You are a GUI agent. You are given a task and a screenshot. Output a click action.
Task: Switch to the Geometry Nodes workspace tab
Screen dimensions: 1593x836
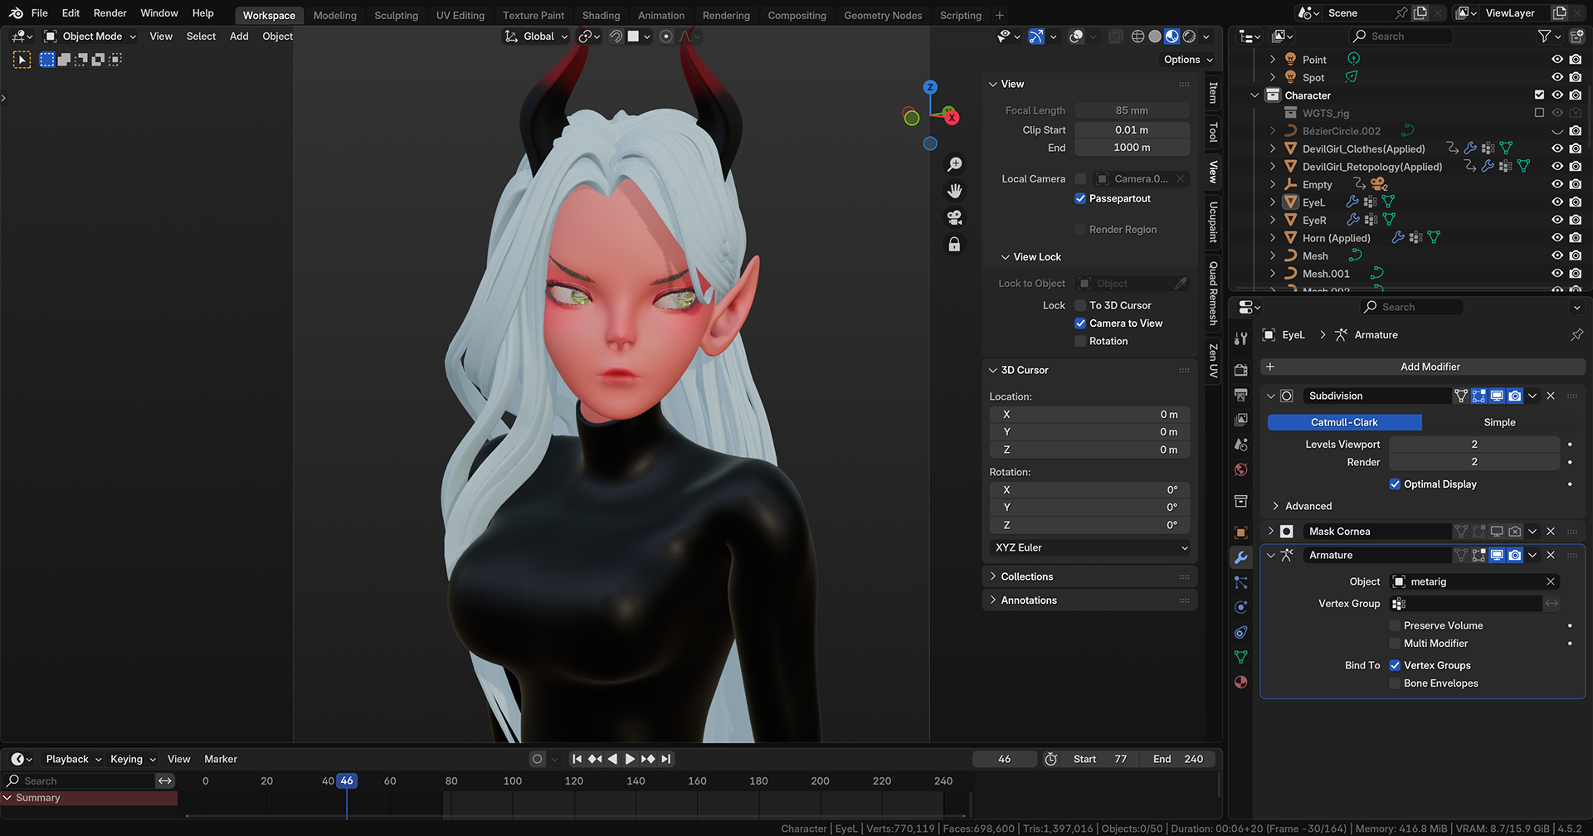pos(883,16)
